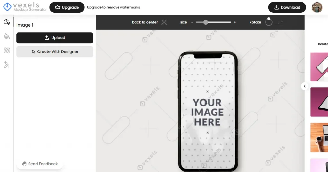Screen dimensions: 328x172
Task: Select the pink phone mockup thumbnail
Action: (319, 67)
